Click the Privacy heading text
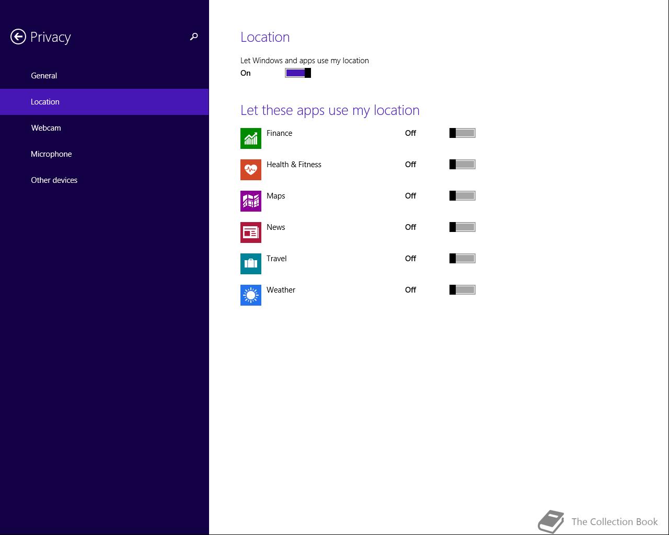 pyautogui.click(x=51, y=37)
